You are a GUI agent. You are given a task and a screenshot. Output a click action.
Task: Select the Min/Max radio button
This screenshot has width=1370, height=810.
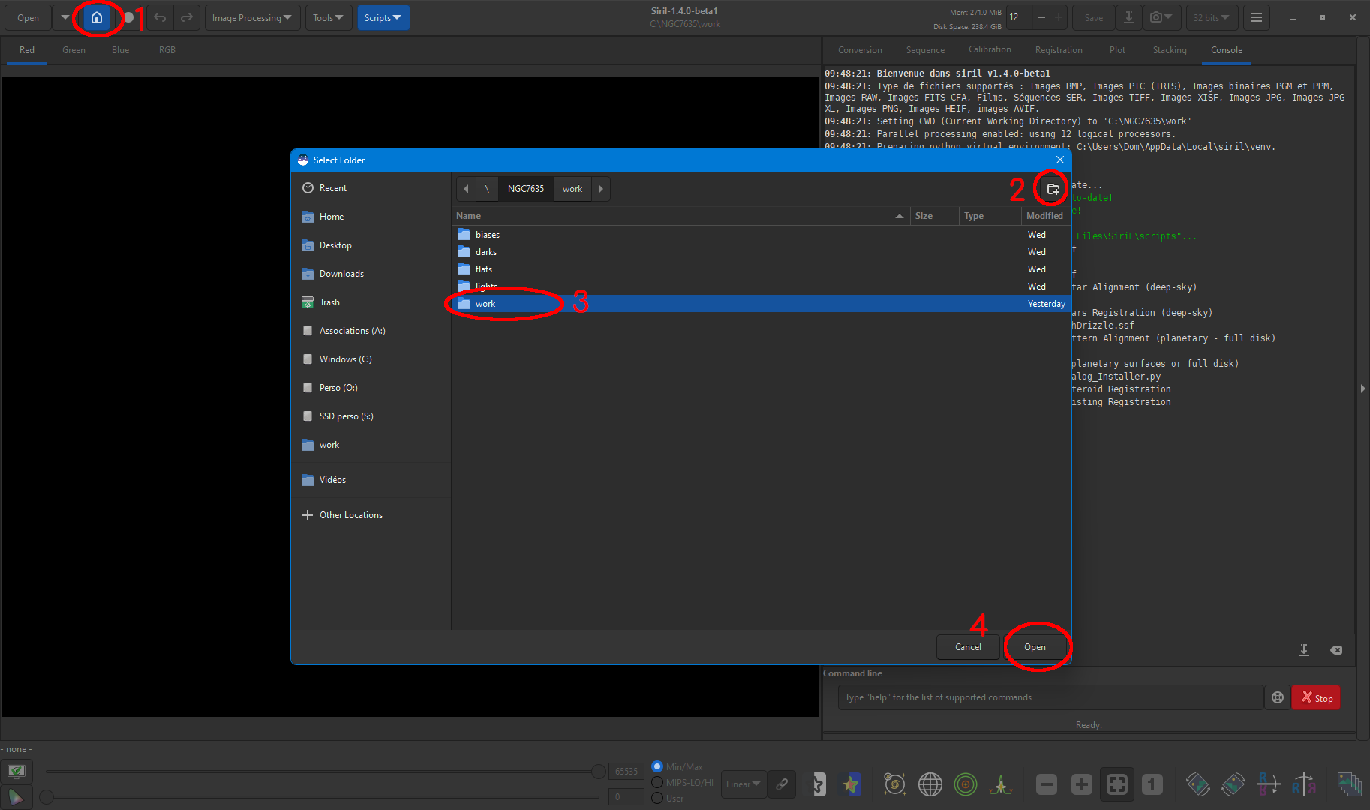click(x=657, y=766)
